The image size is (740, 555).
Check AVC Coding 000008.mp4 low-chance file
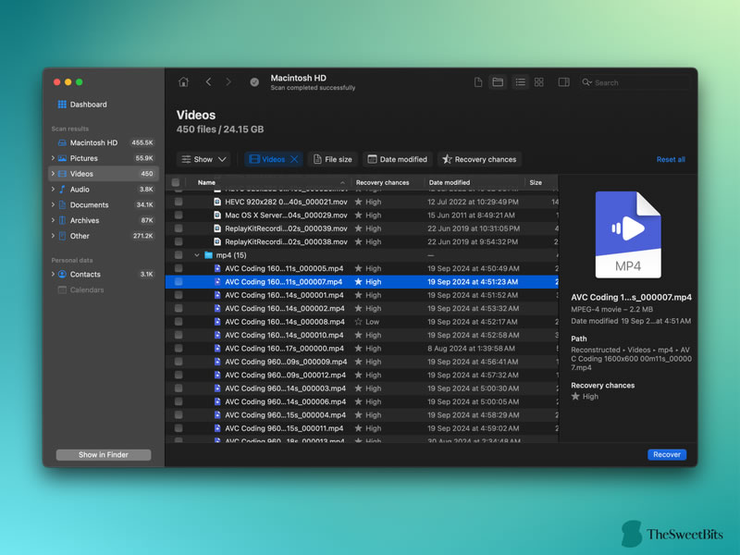pos(179,322)
